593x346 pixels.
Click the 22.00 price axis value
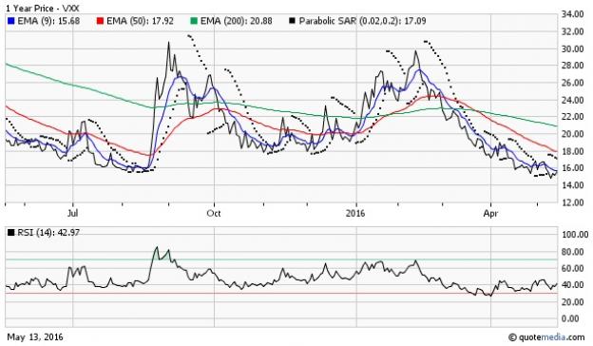572,117
